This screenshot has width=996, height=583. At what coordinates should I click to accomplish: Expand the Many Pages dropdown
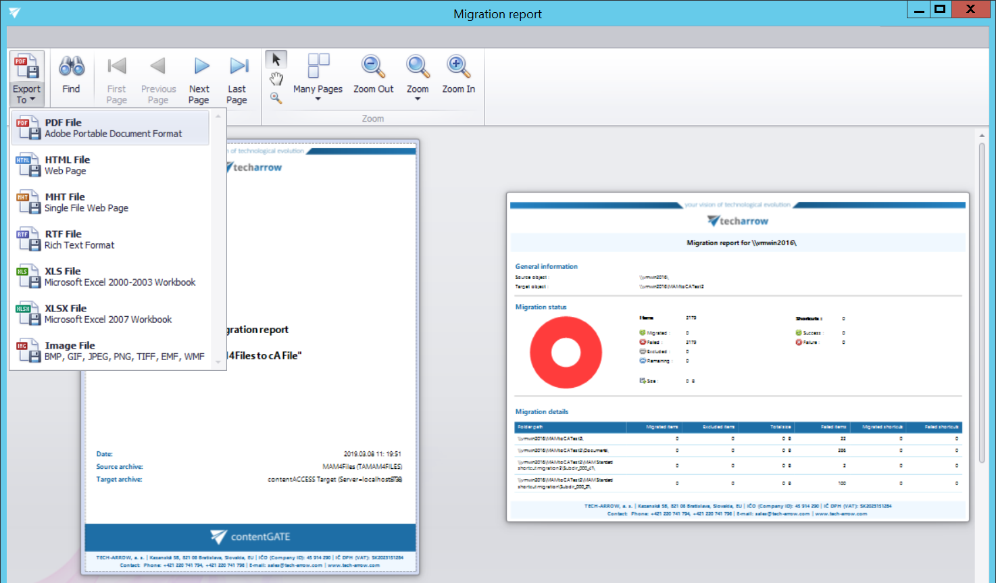click(318, 99)
